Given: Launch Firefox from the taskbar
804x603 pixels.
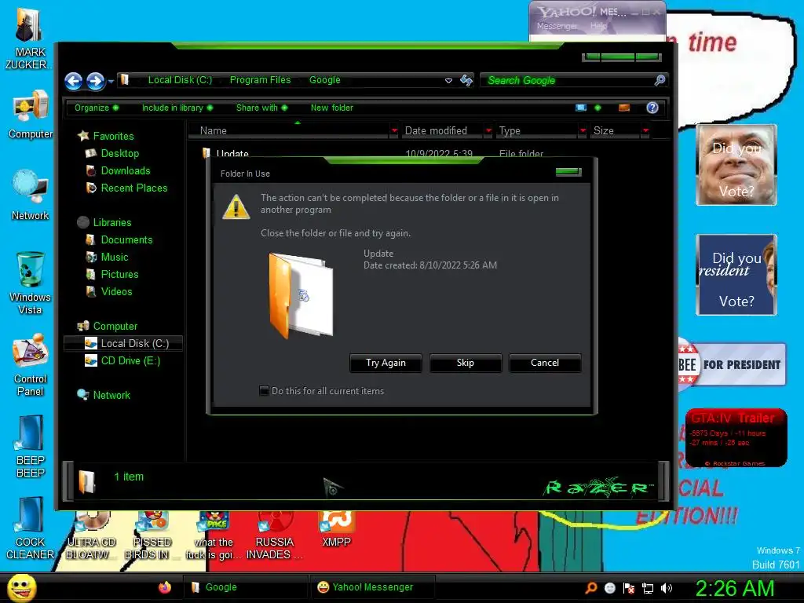Looking at the screenshot, I should [165, 587].
